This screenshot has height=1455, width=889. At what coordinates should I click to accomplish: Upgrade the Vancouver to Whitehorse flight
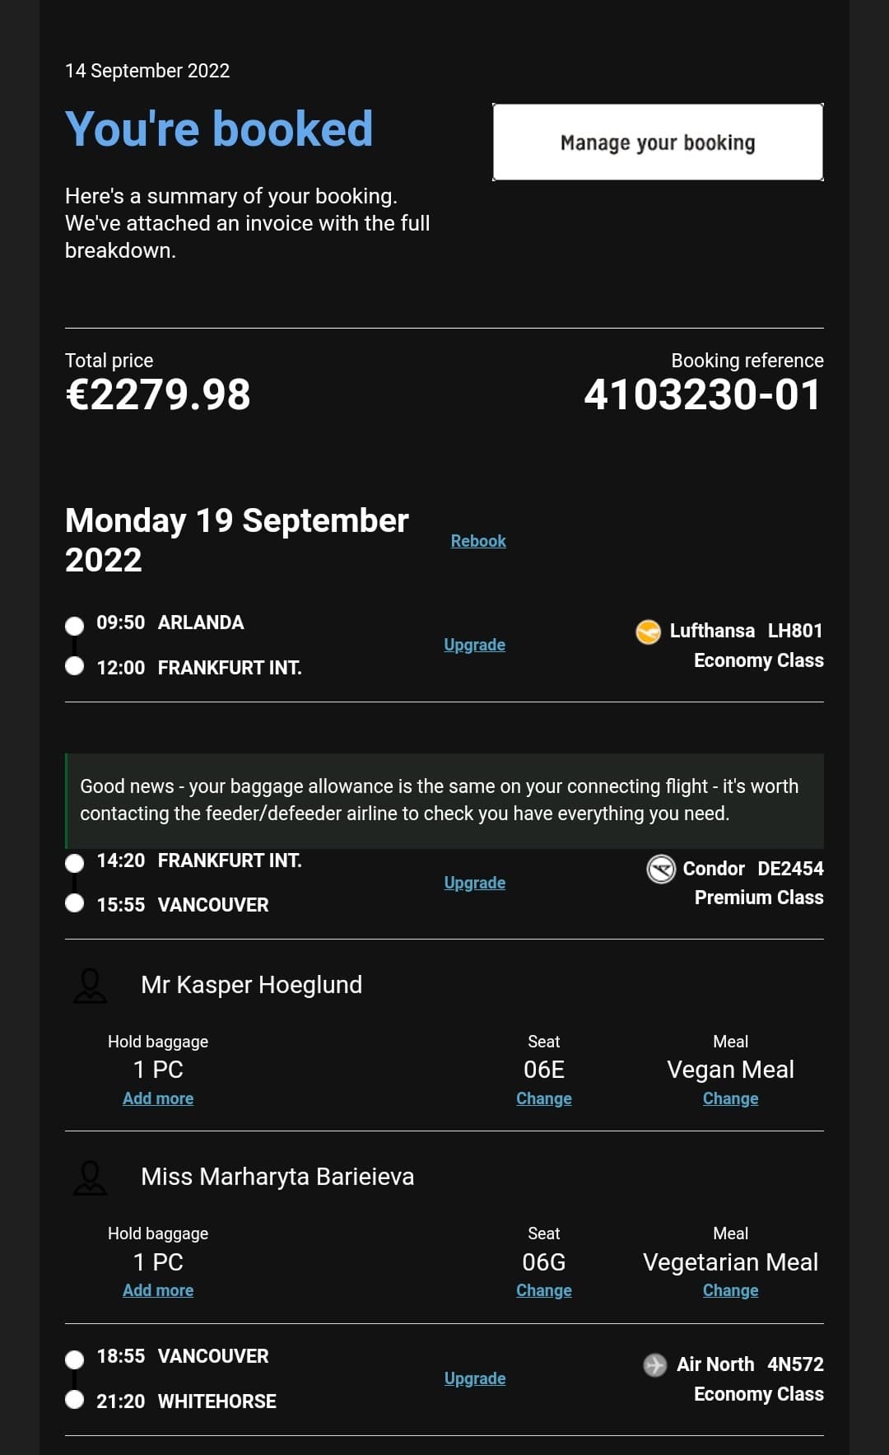point(474,1378)
